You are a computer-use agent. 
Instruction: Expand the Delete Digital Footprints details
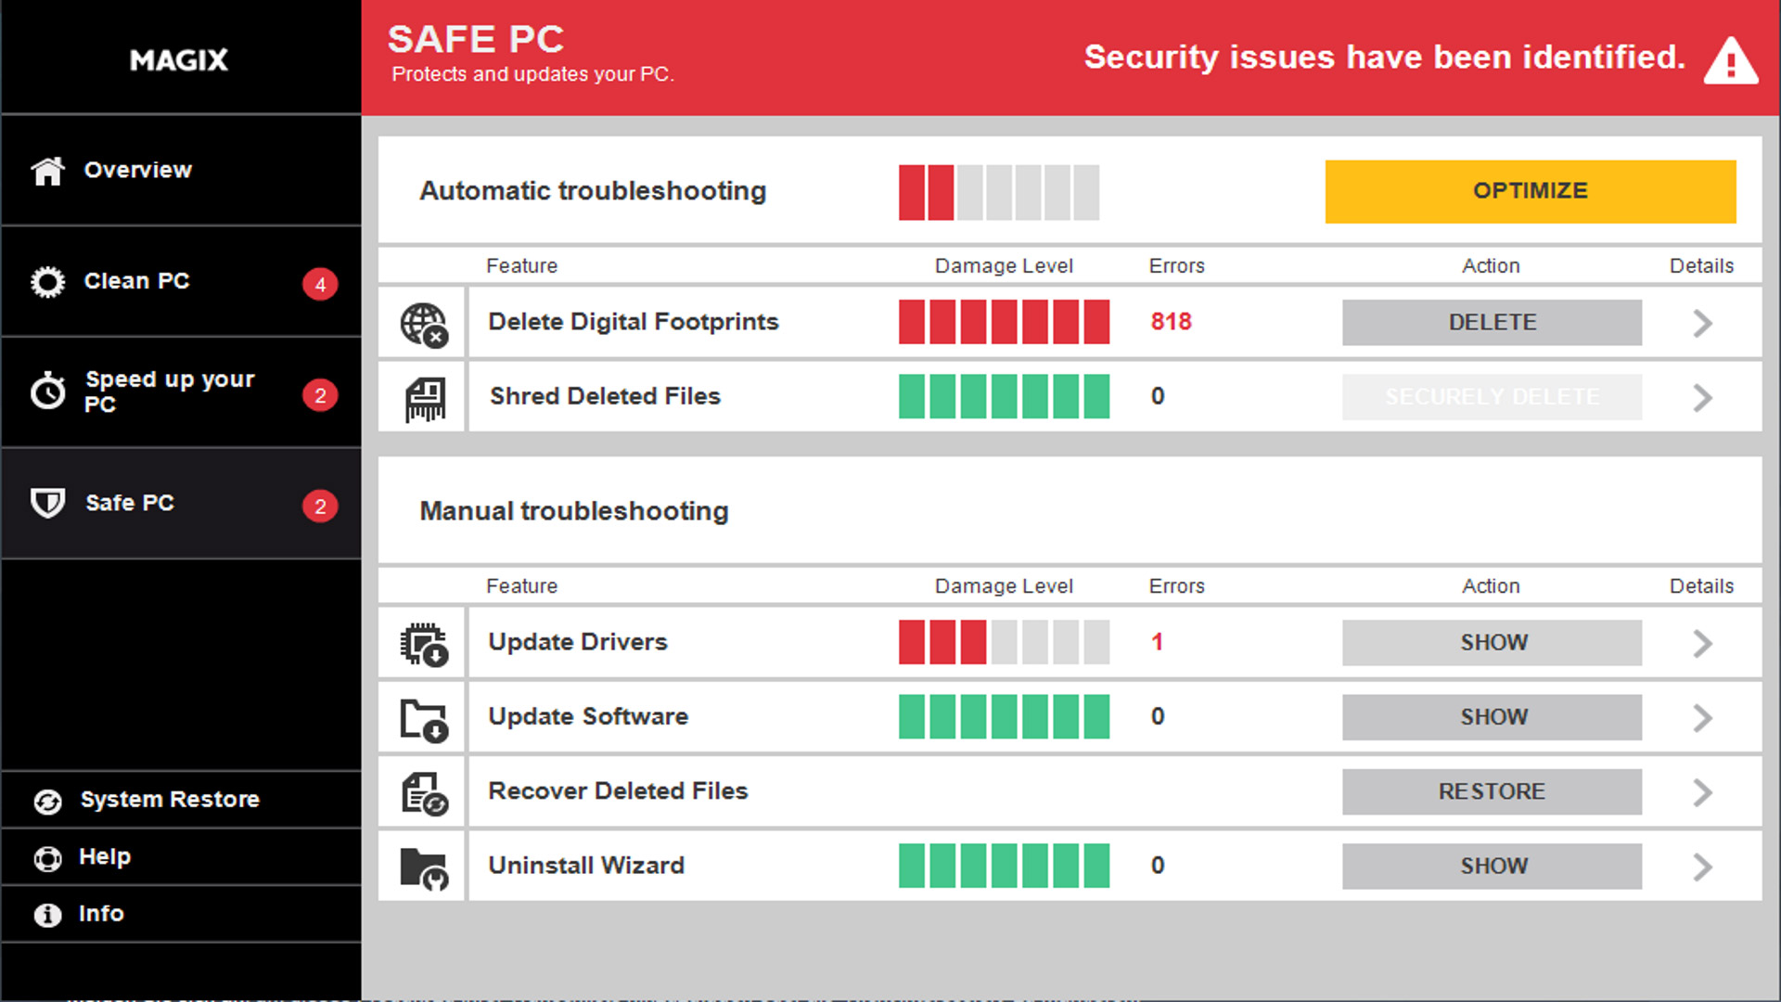[1704, 322]
